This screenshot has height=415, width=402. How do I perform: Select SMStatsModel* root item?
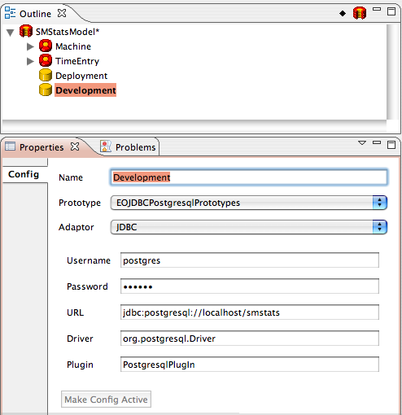tap(68, 32)
